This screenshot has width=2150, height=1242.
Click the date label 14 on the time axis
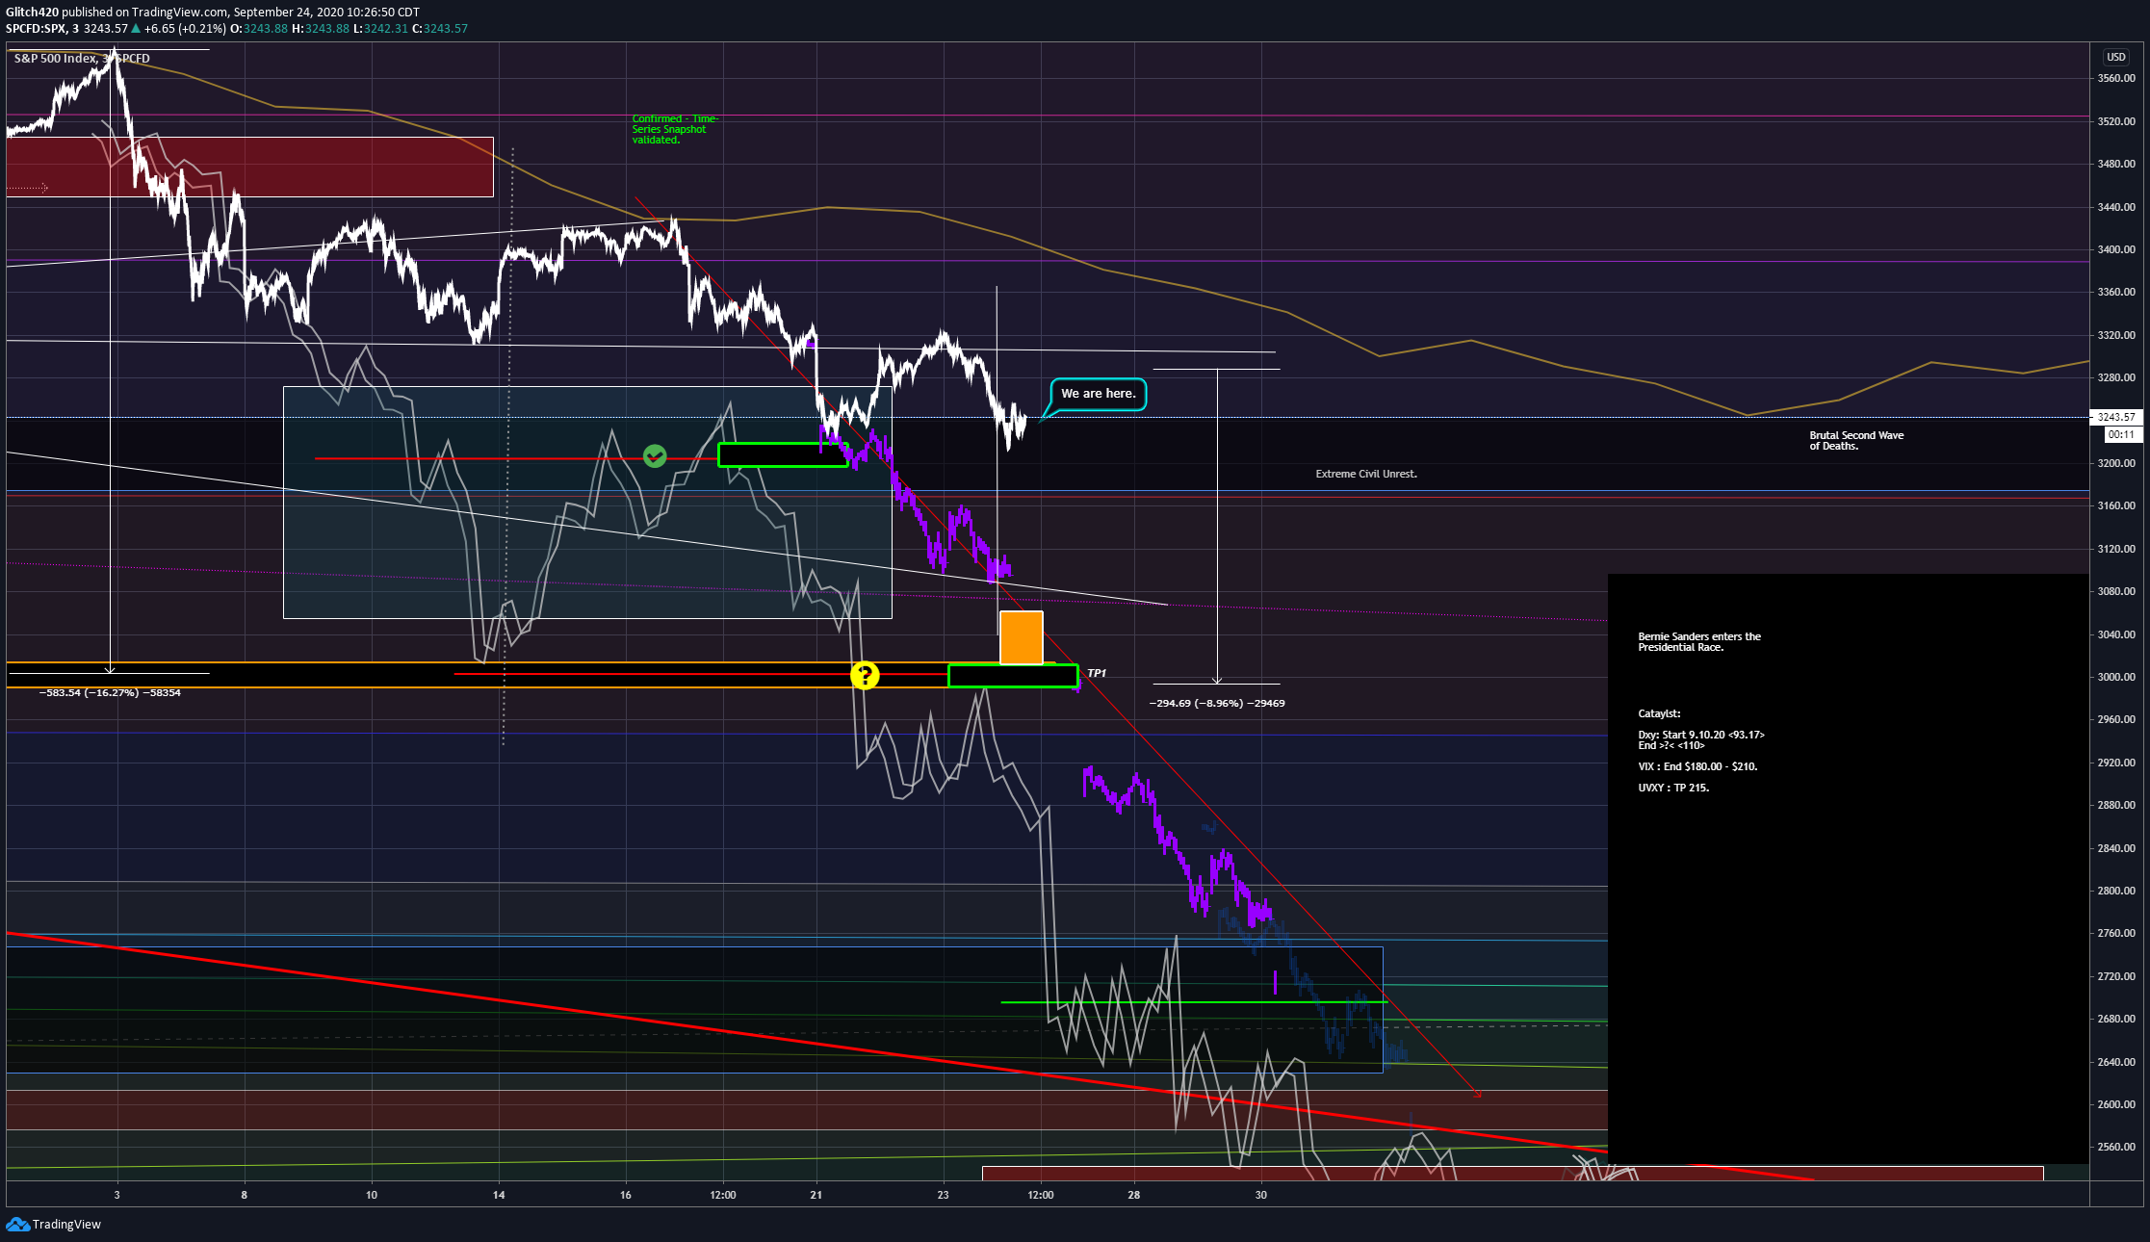click(499, 1195)
